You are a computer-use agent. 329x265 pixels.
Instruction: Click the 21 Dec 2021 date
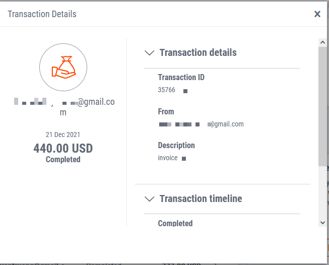point(63,135)
